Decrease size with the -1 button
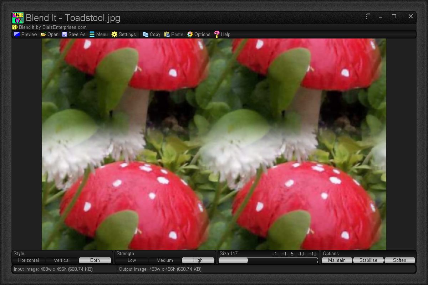 point(275,254)
